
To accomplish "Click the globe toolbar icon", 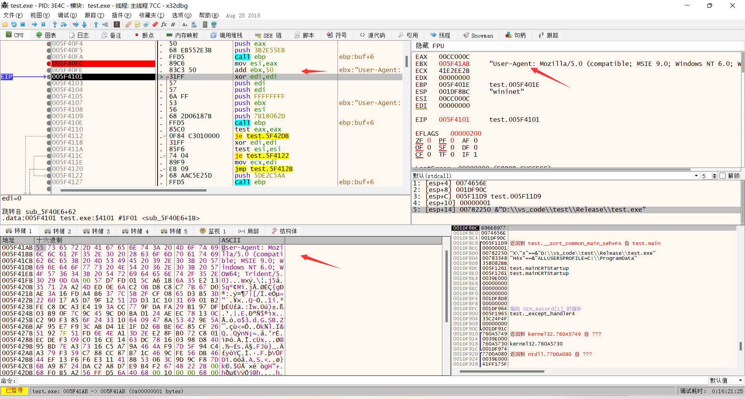I will tap(214, 24).
